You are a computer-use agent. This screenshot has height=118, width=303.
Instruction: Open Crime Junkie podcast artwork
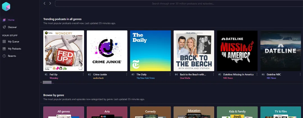click(107, 51)
